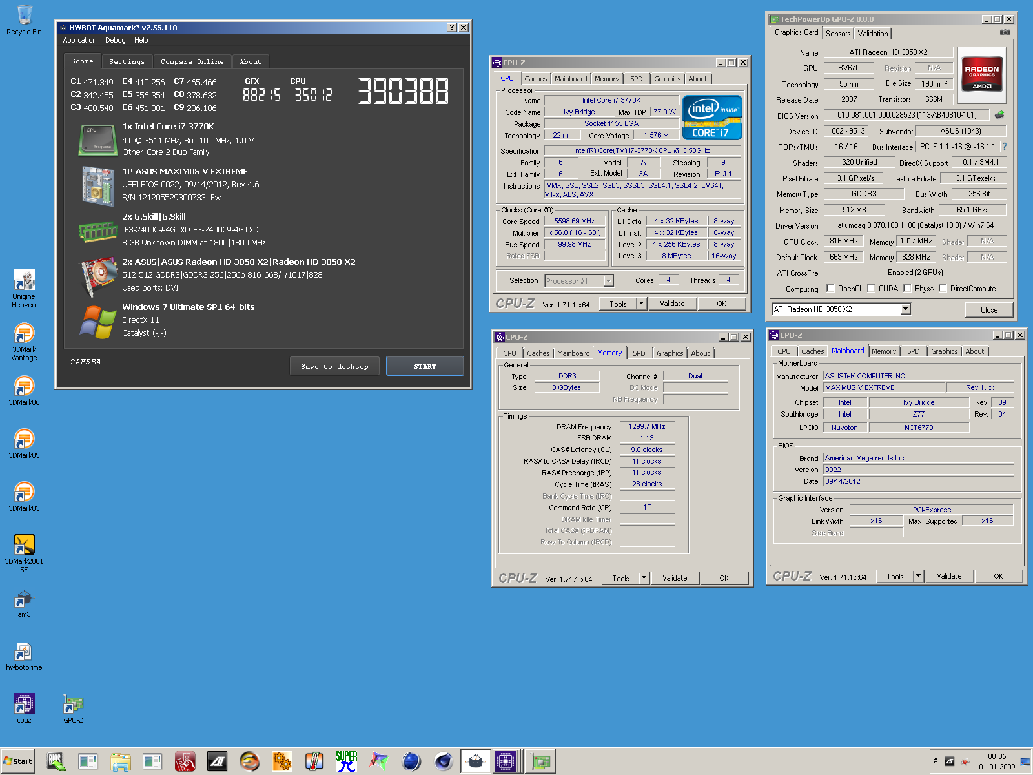The image size is (1033, 775).
Task: Select the hwbotprime desktop shortcut
Action: click(x=24, y=656)
